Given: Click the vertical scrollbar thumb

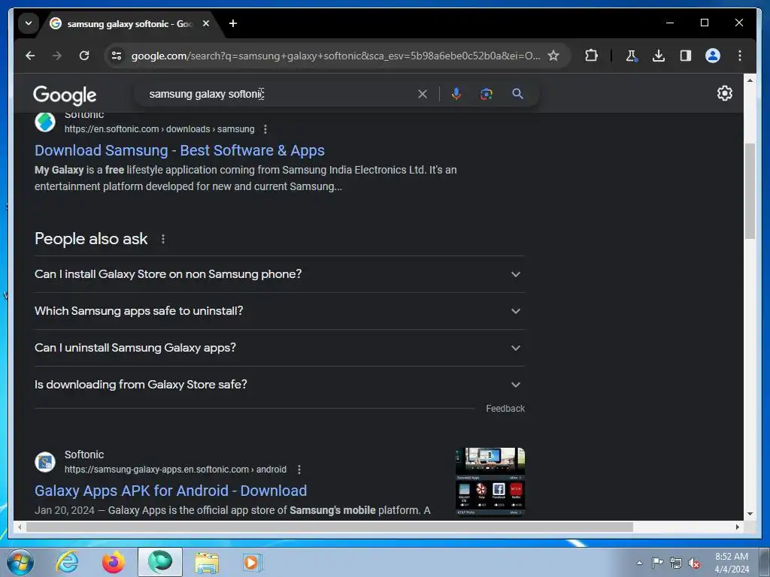Looking at the screenshot, I should point(750,192).
